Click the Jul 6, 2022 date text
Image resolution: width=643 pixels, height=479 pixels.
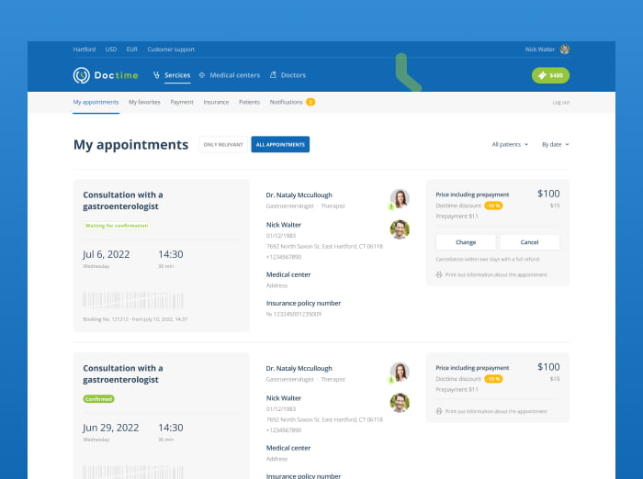(x=107, y=254)
